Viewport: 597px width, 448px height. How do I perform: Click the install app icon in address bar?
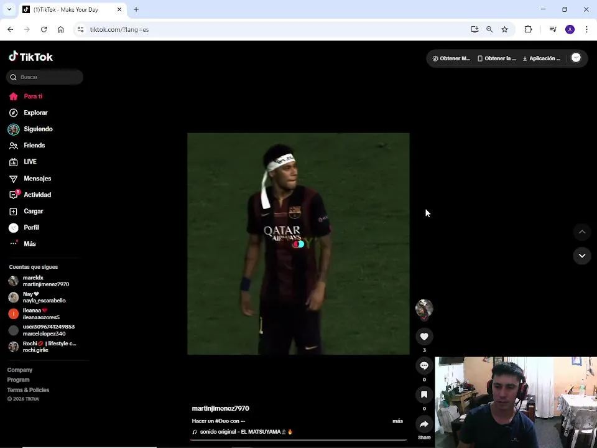474,29
